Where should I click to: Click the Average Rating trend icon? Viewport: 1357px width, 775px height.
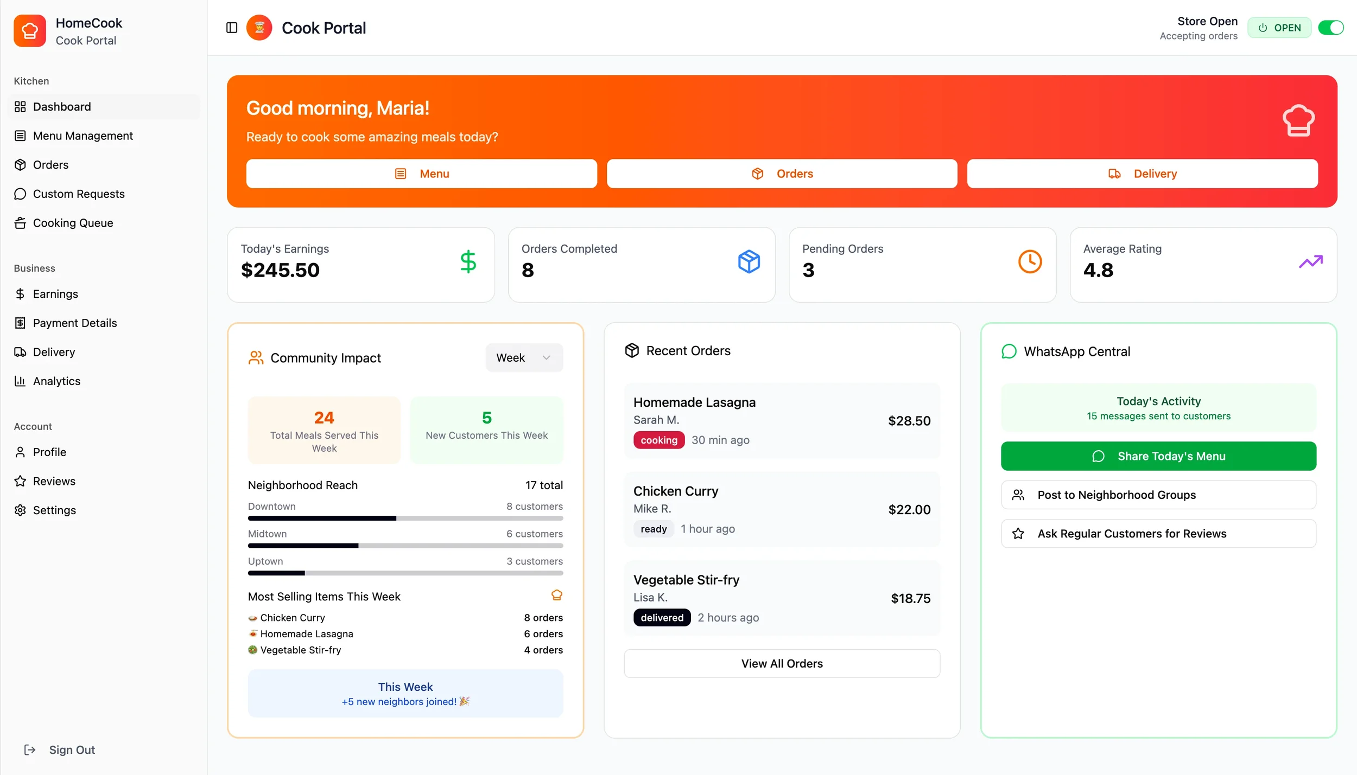[1310, 262]
